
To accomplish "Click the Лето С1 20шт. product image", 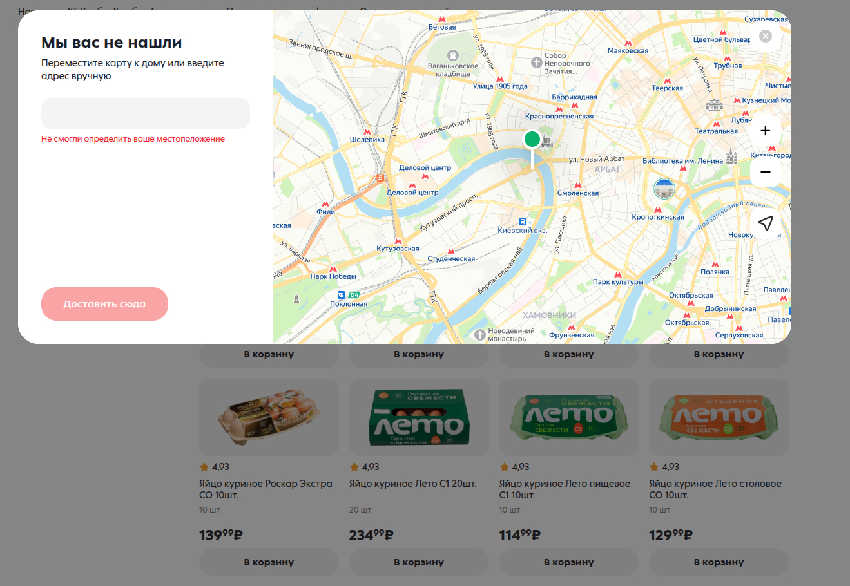I will tap(419, 417).
